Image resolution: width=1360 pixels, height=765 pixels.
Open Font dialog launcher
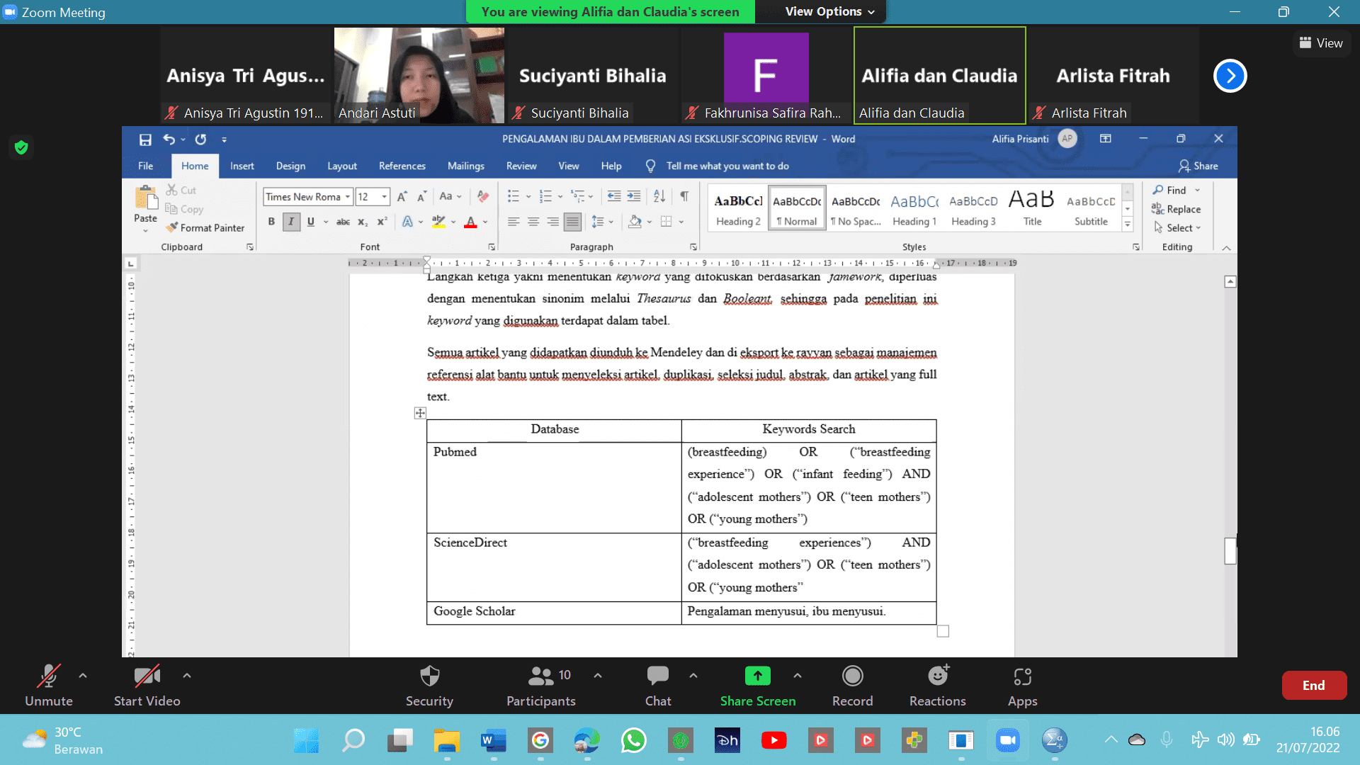492,247
